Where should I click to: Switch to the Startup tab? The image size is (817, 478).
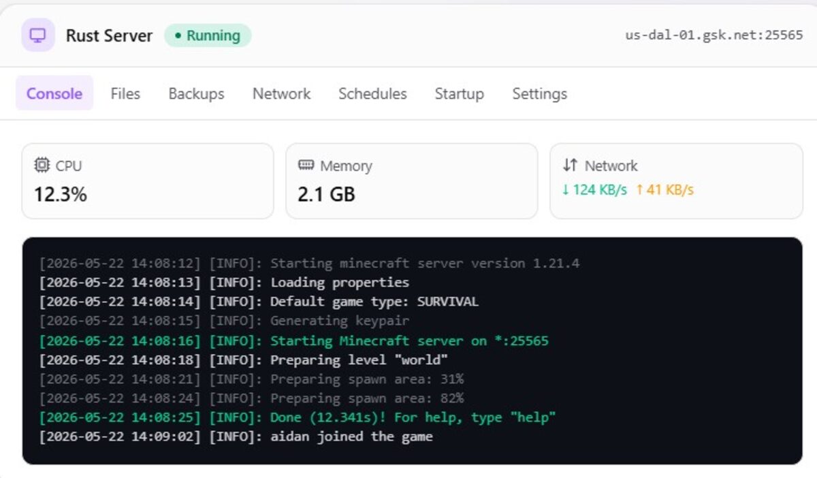point(459,94)
